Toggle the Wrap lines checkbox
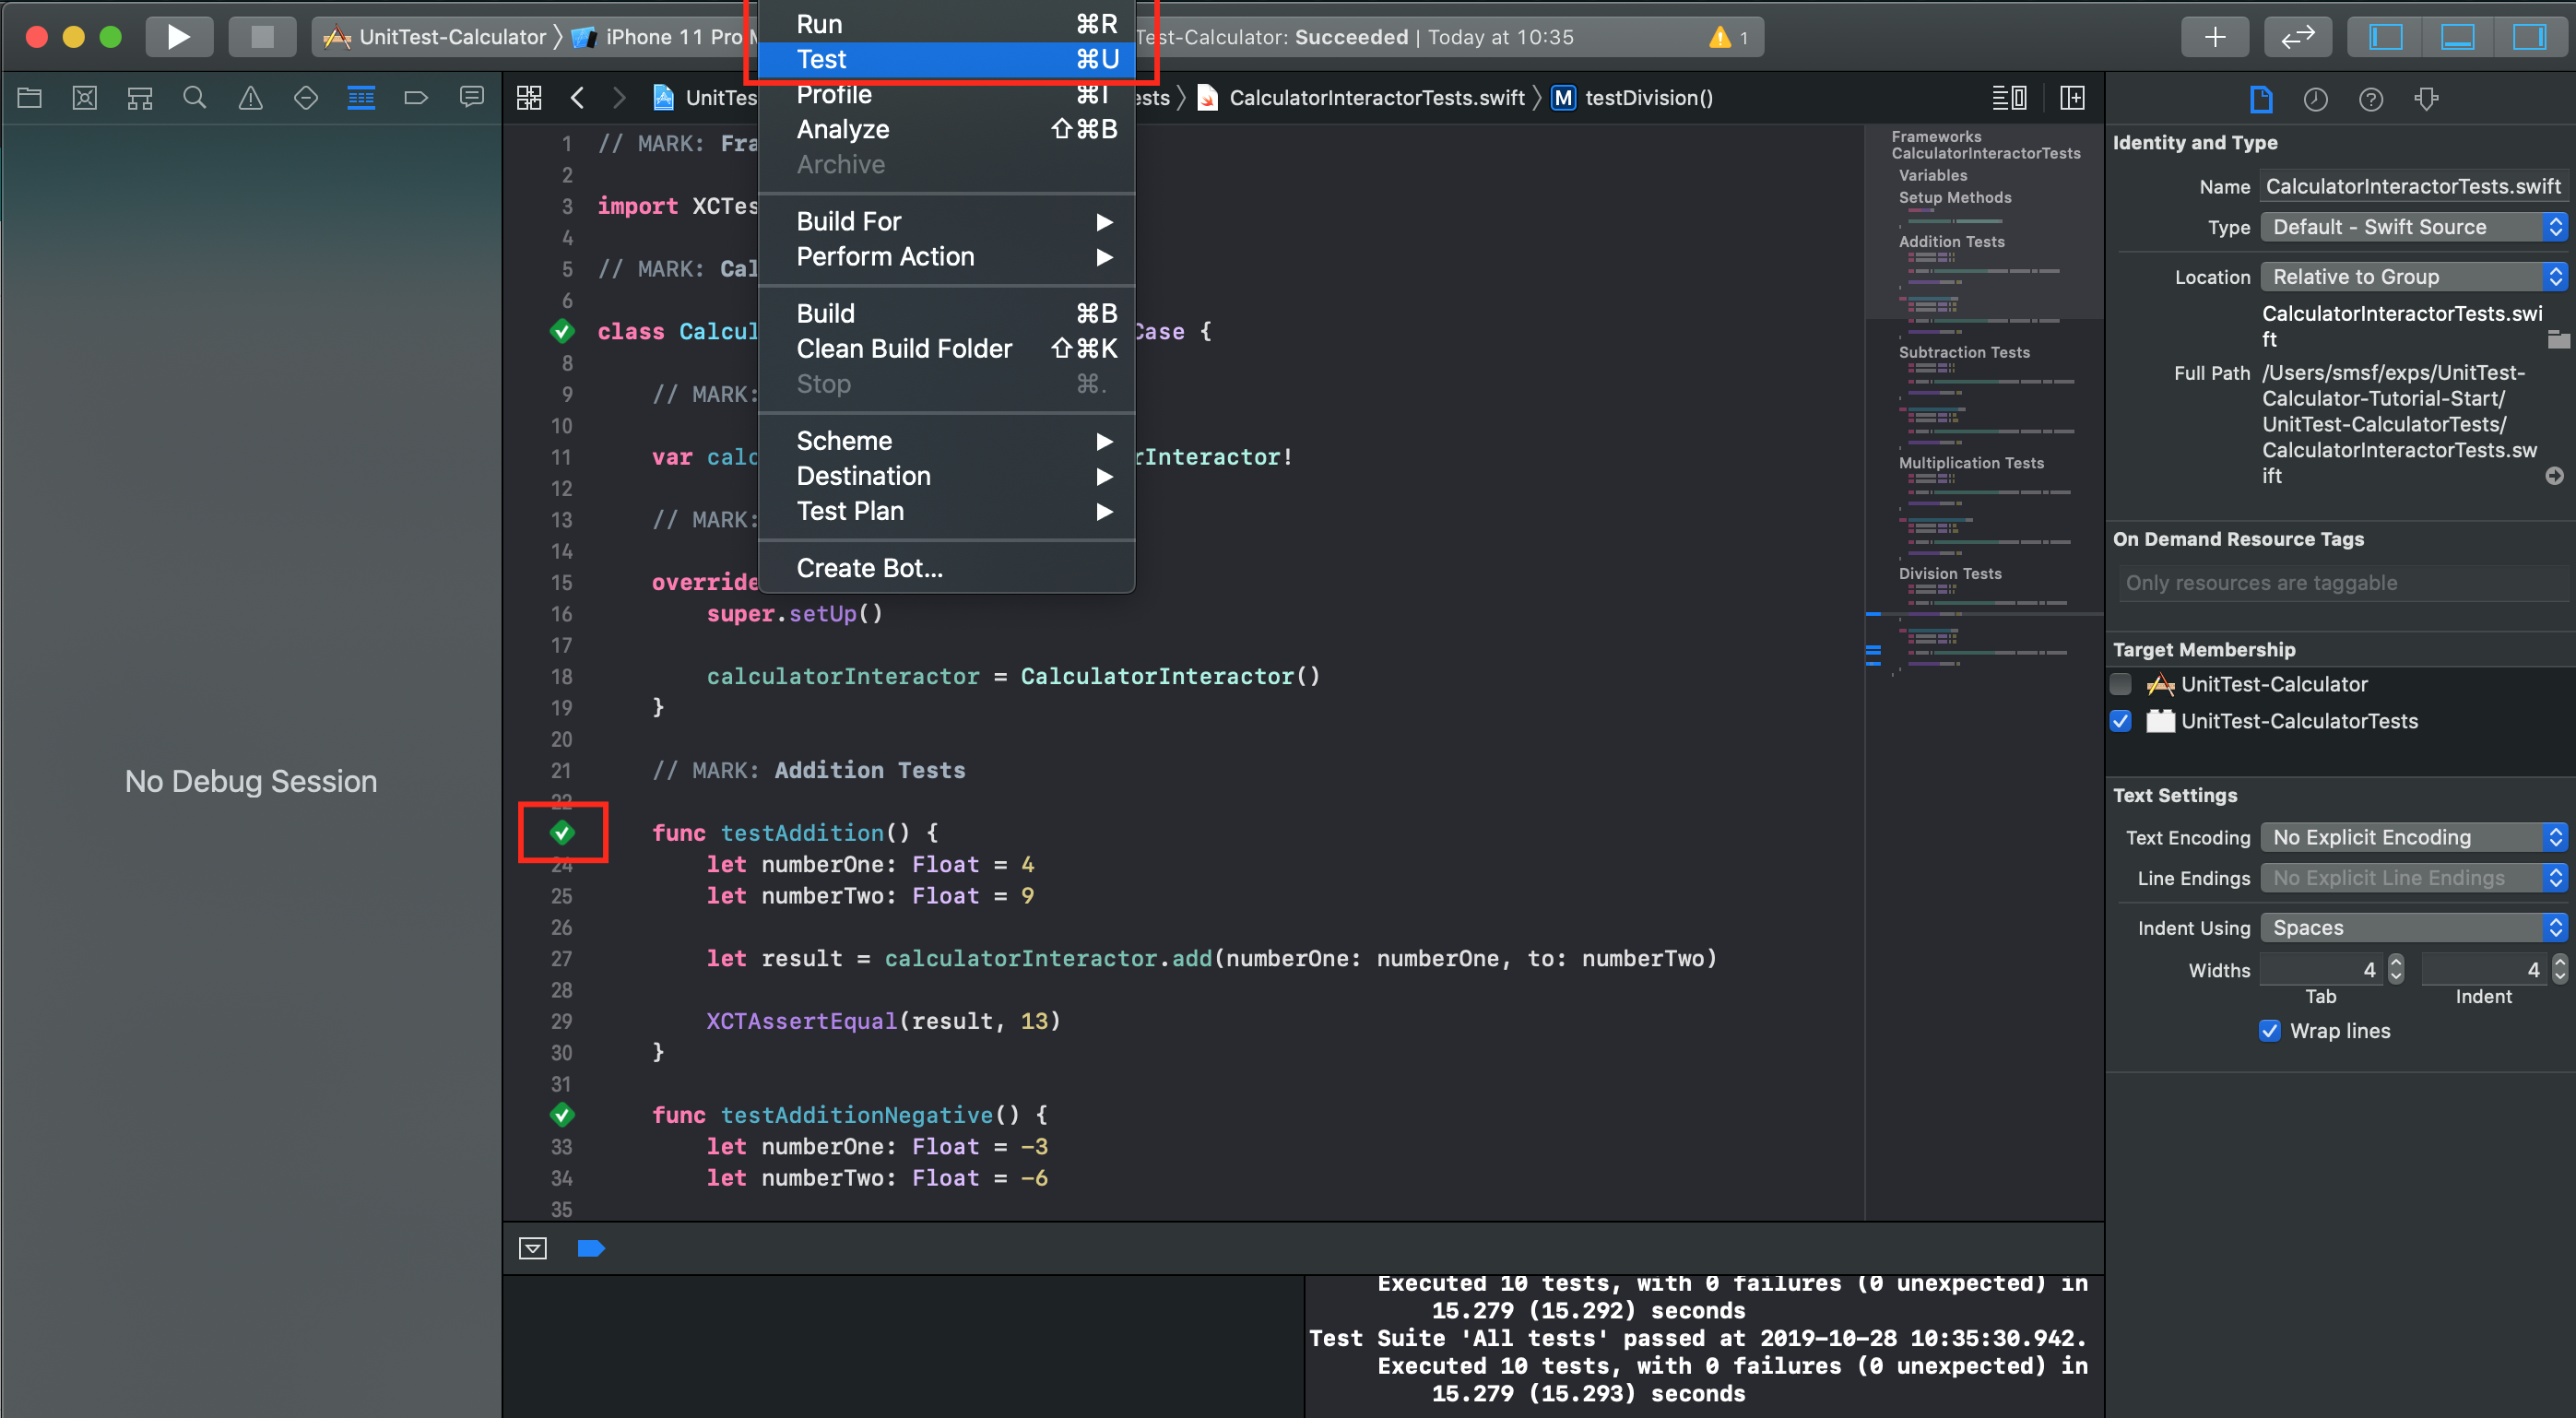The height and width of the screenshot is (1418, 2576). [2270, 1031]
